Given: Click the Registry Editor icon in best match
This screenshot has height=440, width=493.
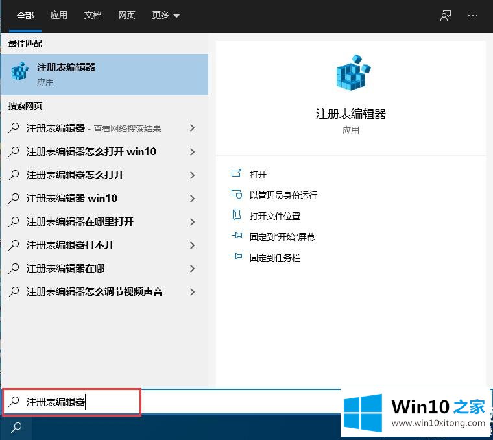Looking at the screenshot, I should pyautogui.click(x=20, y=73).
